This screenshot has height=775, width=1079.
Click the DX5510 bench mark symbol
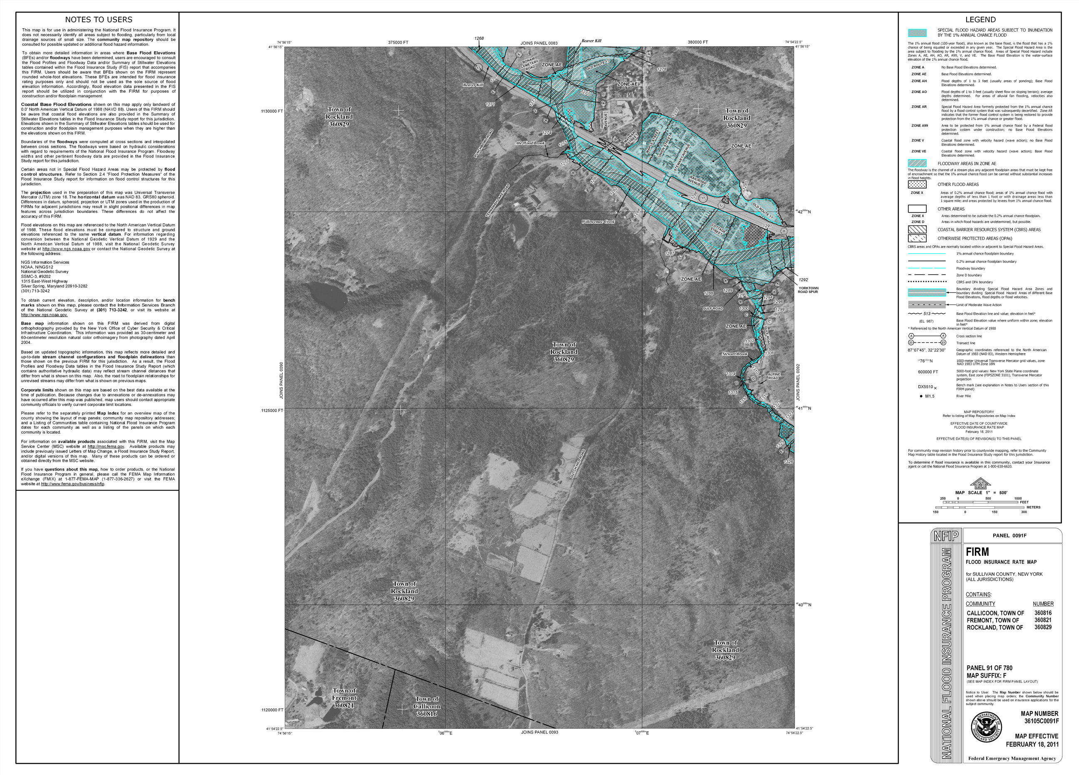click(928, 387)
